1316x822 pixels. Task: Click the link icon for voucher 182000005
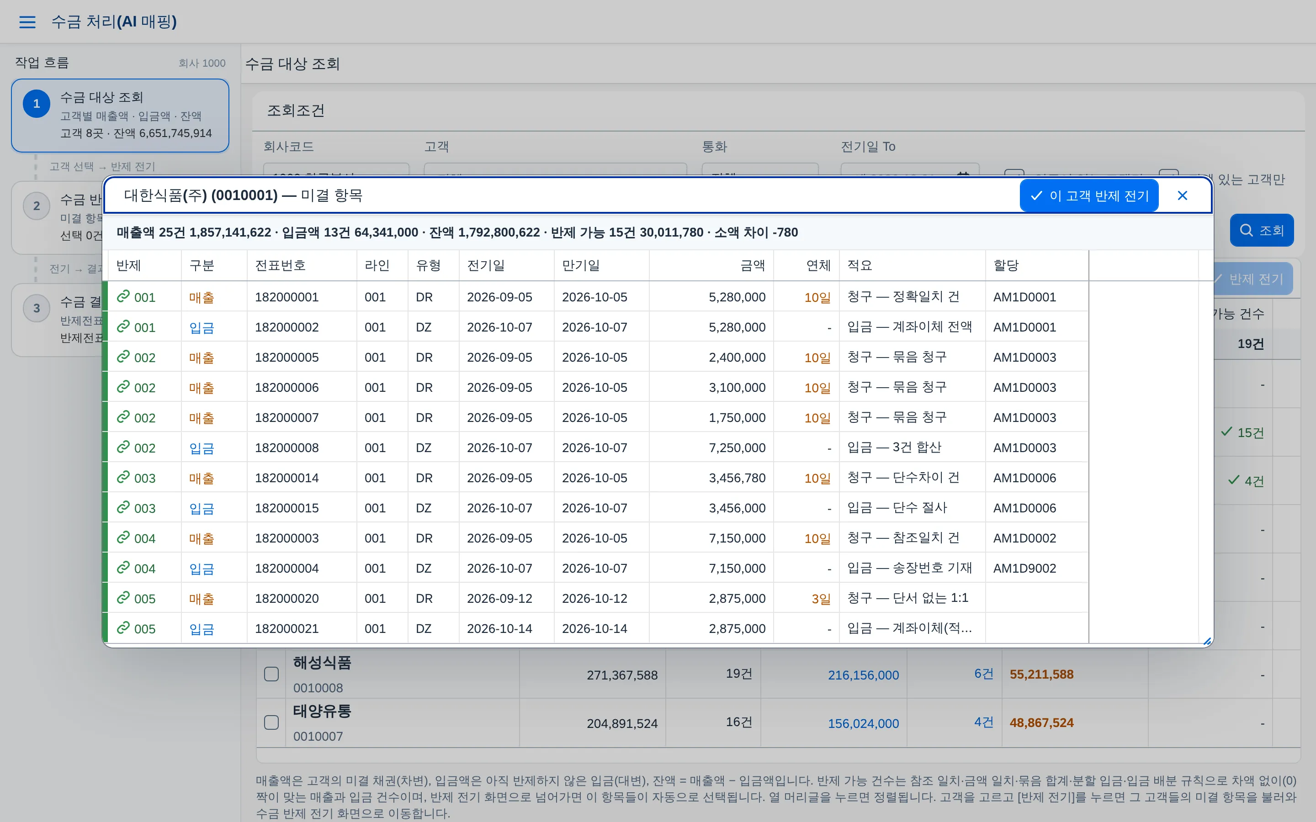click(123, 356)
